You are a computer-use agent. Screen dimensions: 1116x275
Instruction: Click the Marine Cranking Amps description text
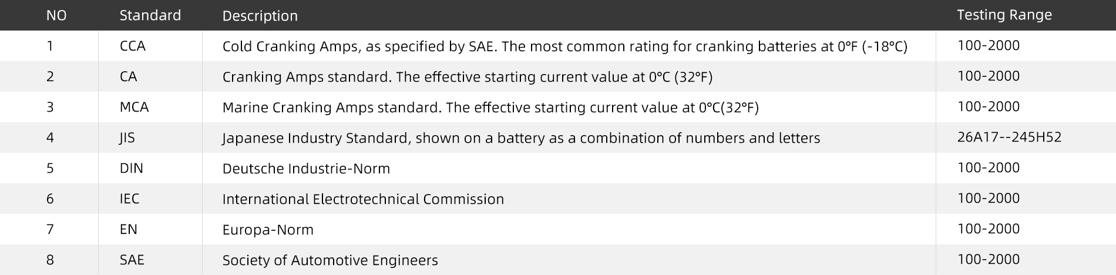pos(490,108)
